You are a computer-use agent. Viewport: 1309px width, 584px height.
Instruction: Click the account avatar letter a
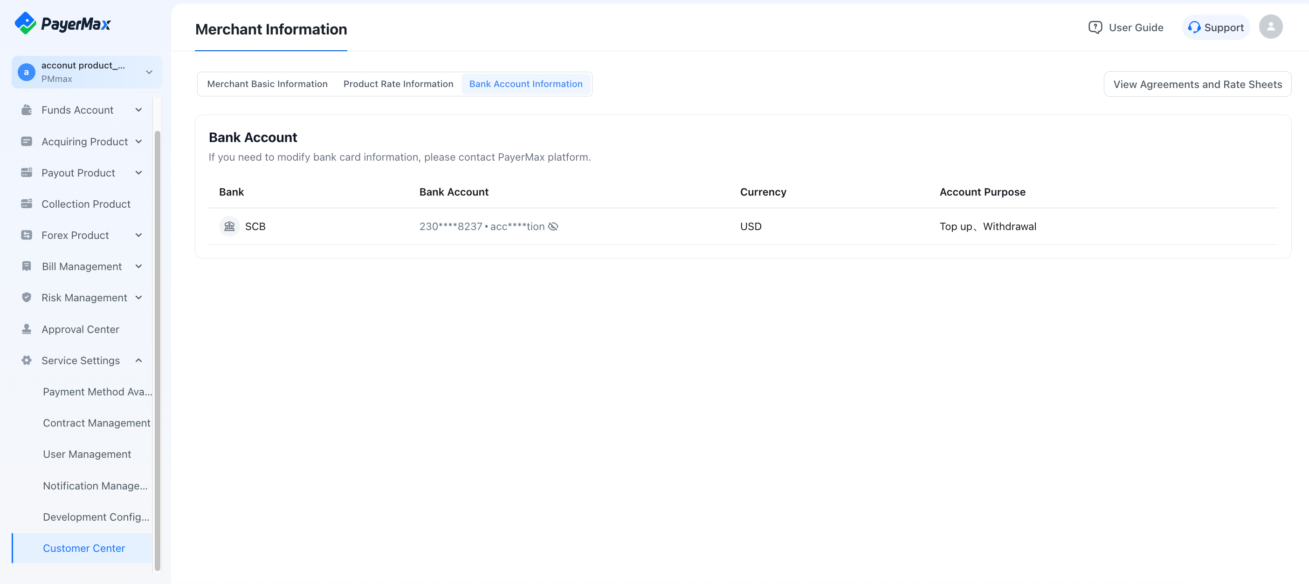(27, 72)
